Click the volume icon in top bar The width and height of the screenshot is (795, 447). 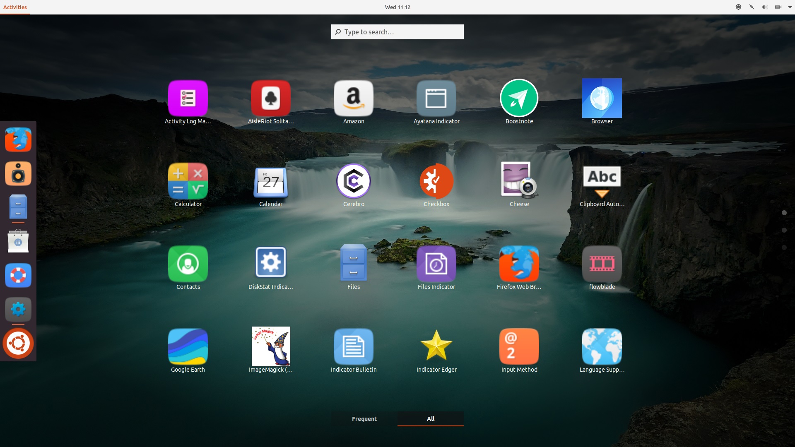tap(765, 7)
